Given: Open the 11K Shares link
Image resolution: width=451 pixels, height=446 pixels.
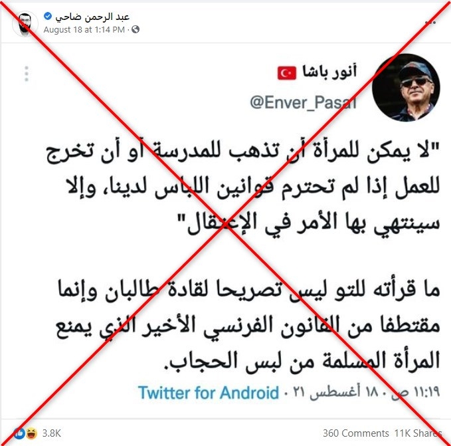Looking at the screenshot, I should pos(418,433).
